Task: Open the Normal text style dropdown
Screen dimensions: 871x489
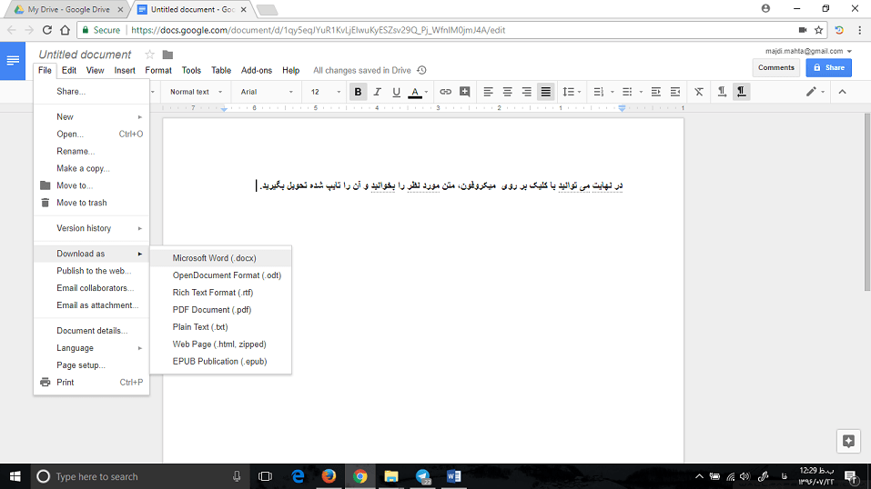Action: coord(195,92)
